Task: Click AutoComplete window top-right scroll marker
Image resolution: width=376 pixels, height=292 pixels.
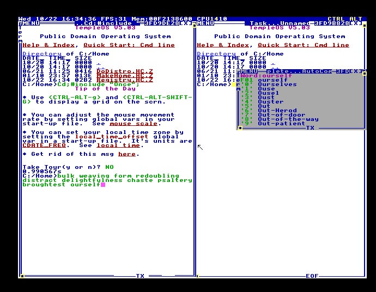Action: pos(365,74)
